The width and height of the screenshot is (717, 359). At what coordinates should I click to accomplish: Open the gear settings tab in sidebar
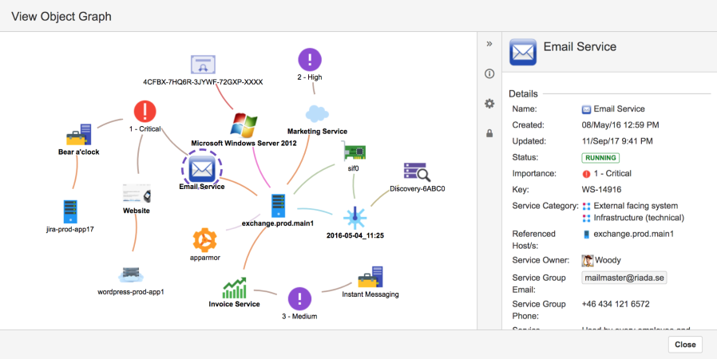(x=489, y=104)
